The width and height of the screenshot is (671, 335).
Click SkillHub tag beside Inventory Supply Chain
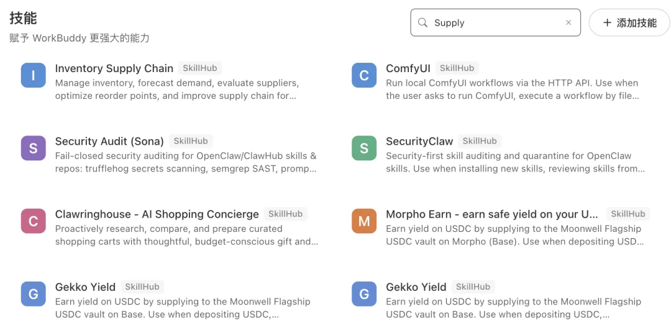click(199, 68)
